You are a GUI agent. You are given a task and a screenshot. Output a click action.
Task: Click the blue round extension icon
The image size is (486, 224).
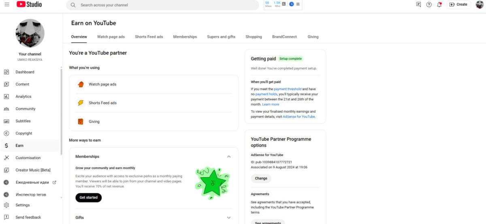(291, 4)
